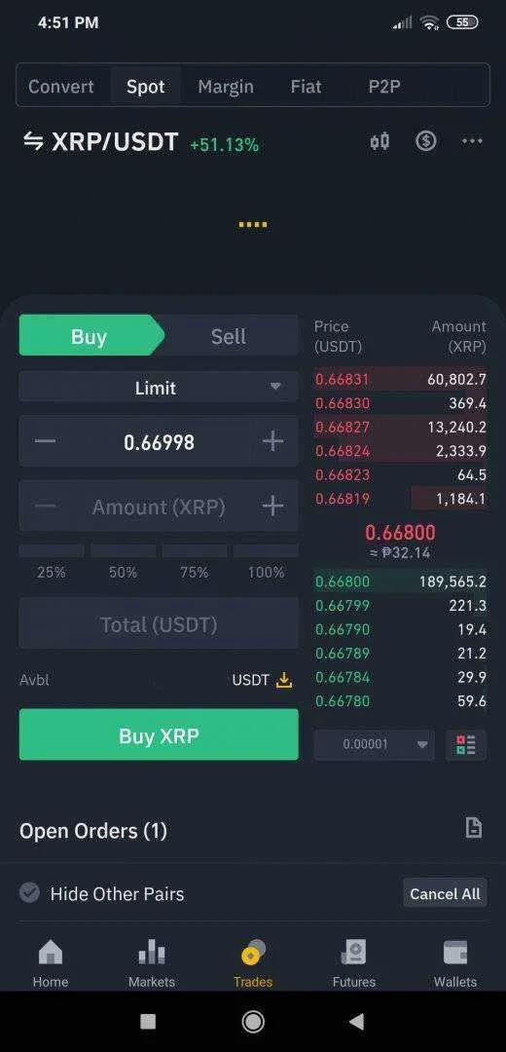Tap the Cancel All button

pyautogui.click(x=445, y=893)
